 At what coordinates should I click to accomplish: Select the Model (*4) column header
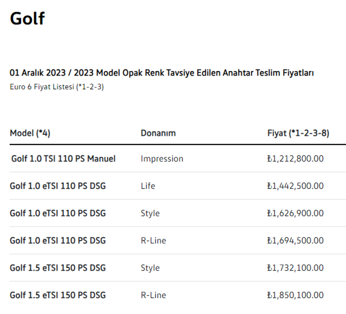[x=29, y=133]
